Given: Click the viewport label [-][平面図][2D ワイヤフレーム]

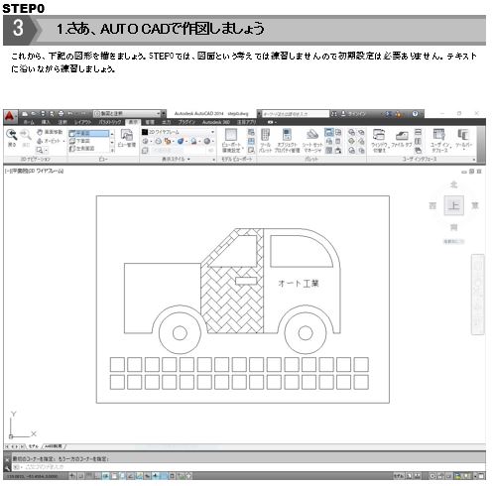Looking at the screenshot, I should click(x=34, y=171).
